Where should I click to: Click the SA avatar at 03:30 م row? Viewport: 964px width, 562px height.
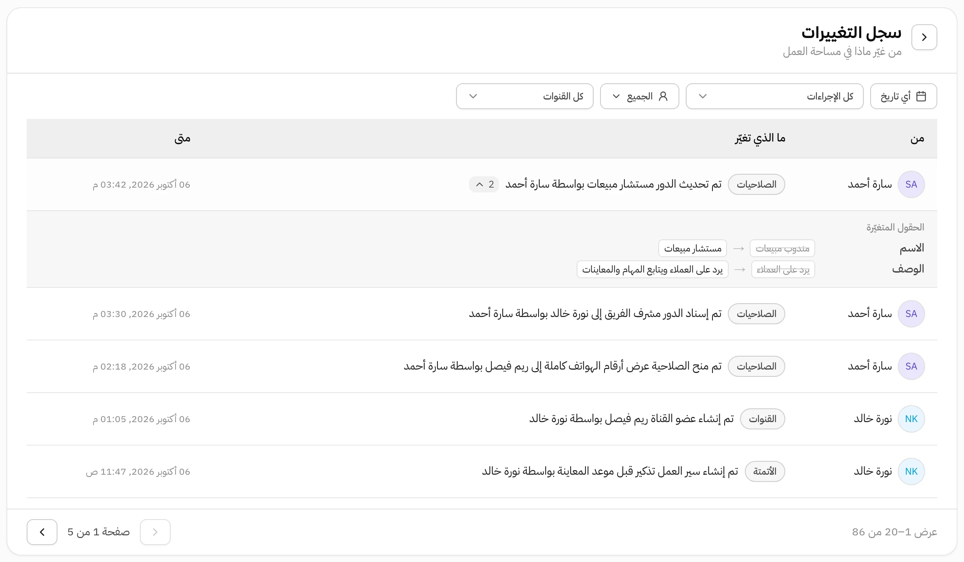(x=911, y=314)
